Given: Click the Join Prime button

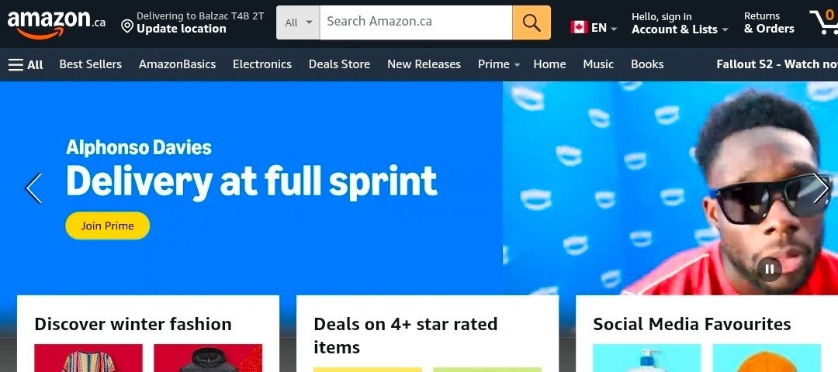Looking at the screenshot, I should [107, 226].
